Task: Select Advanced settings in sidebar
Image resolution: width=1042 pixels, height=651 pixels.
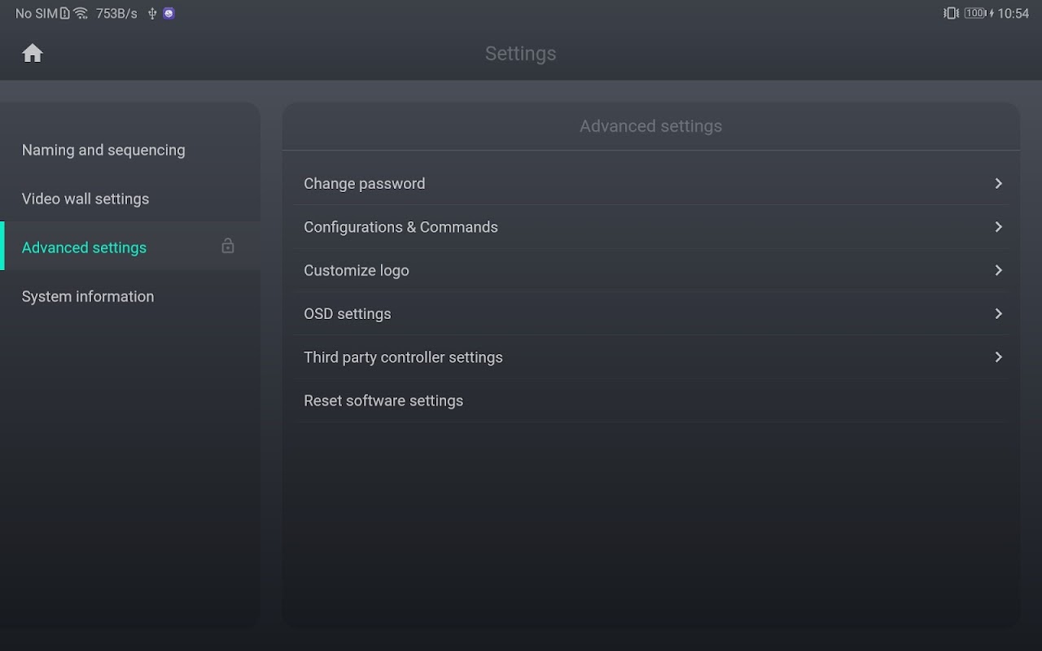Action: [130, 246]
